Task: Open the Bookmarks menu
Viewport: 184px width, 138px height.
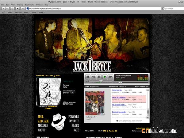Action: click(29, 5)
